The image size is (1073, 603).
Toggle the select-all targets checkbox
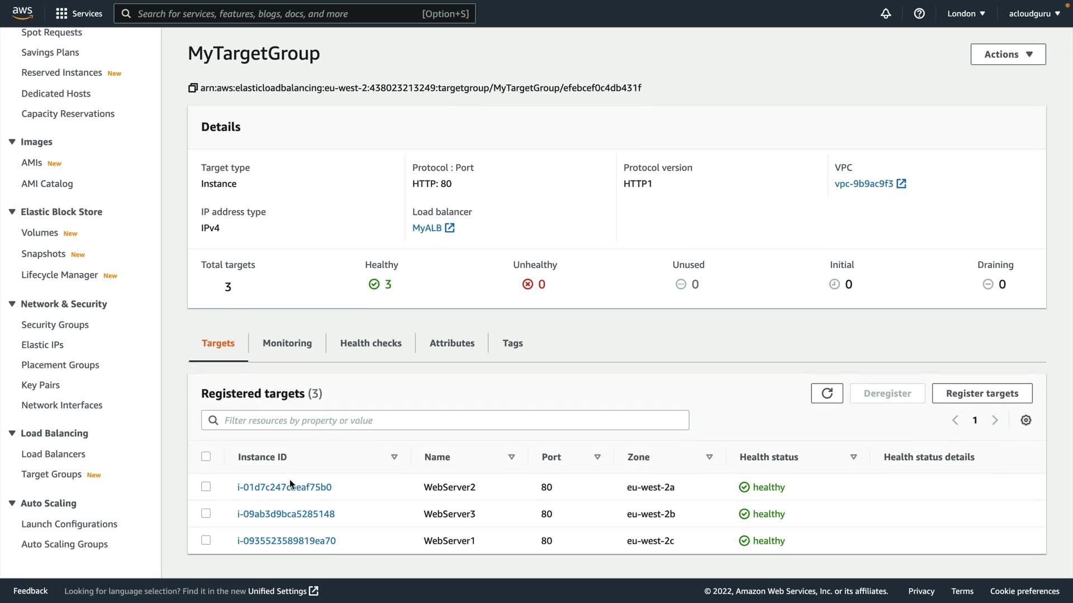pyautogui.click(x=206, y=456)
